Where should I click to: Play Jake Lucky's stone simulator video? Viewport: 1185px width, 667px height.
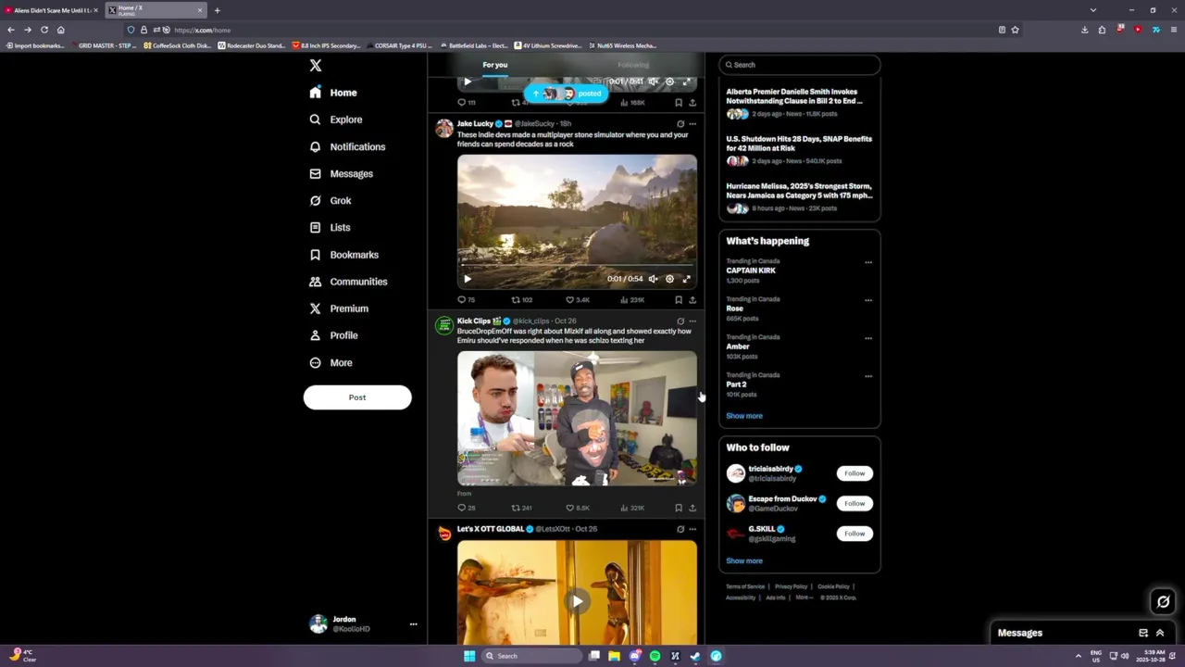pos(468,279)
